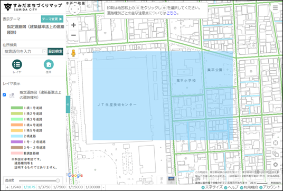Select the 1項5号道路 yellow-orange swatch
Image resolution: width=283 pixels, height=191 pixels.
(x=17, y=130)
